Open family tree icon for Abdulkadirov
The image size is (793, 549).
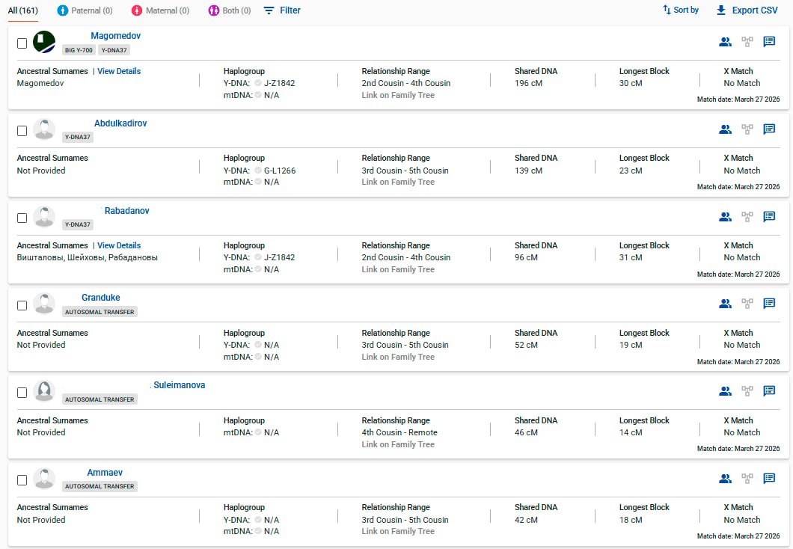point(747,129)
